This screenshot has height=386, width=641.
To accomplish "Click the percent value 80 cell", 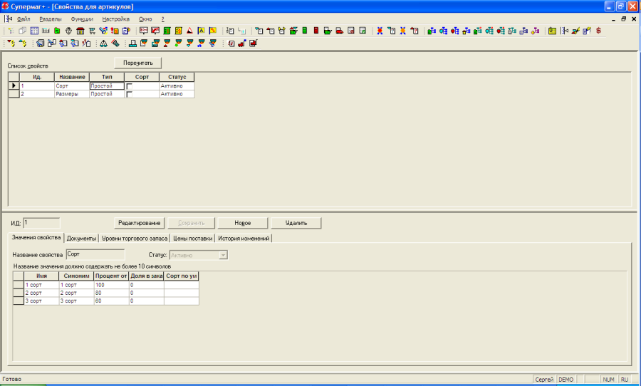I will click(111, 293).
